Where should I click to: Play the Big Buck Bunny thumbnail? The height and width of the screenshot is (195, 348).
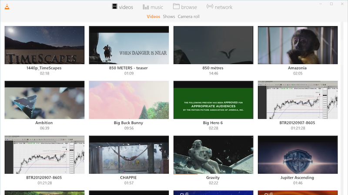point(129,100)
